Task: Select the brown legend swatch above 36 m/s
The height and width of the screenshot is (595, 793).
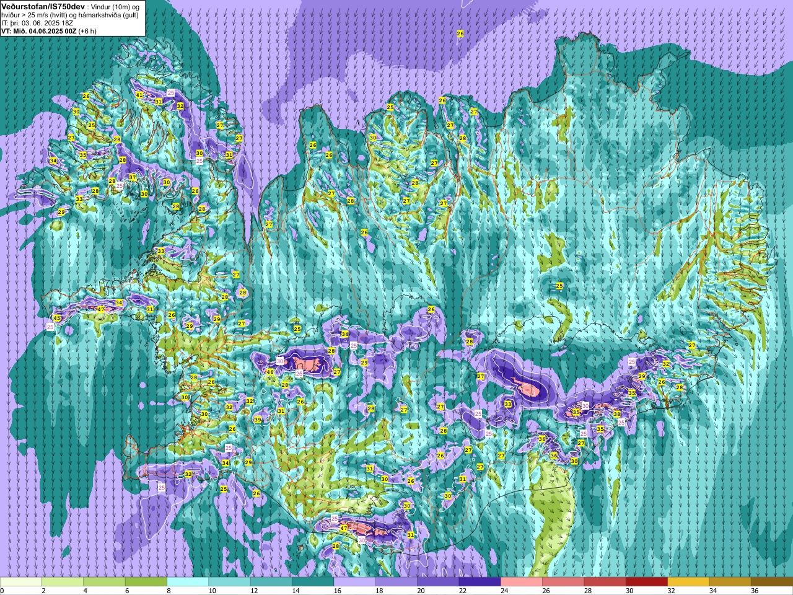Action: point(772,582)
